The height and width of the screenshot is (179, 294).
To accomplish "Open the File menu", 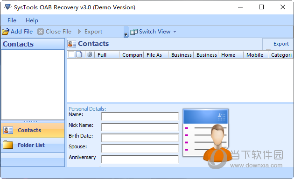I will (12, 20).
